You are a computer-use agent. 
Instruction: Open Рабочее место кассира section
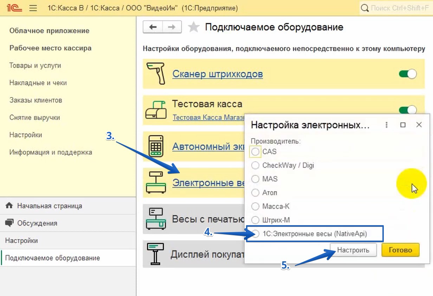(50, 48)
